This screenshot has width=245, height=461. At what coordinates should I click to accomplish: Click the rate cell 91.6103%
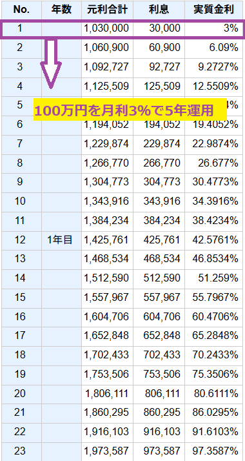214,432
